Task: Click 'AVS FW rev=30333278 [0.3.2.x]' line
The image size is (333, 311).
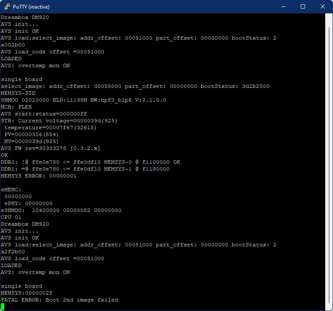Action: [x=50, y=148]
